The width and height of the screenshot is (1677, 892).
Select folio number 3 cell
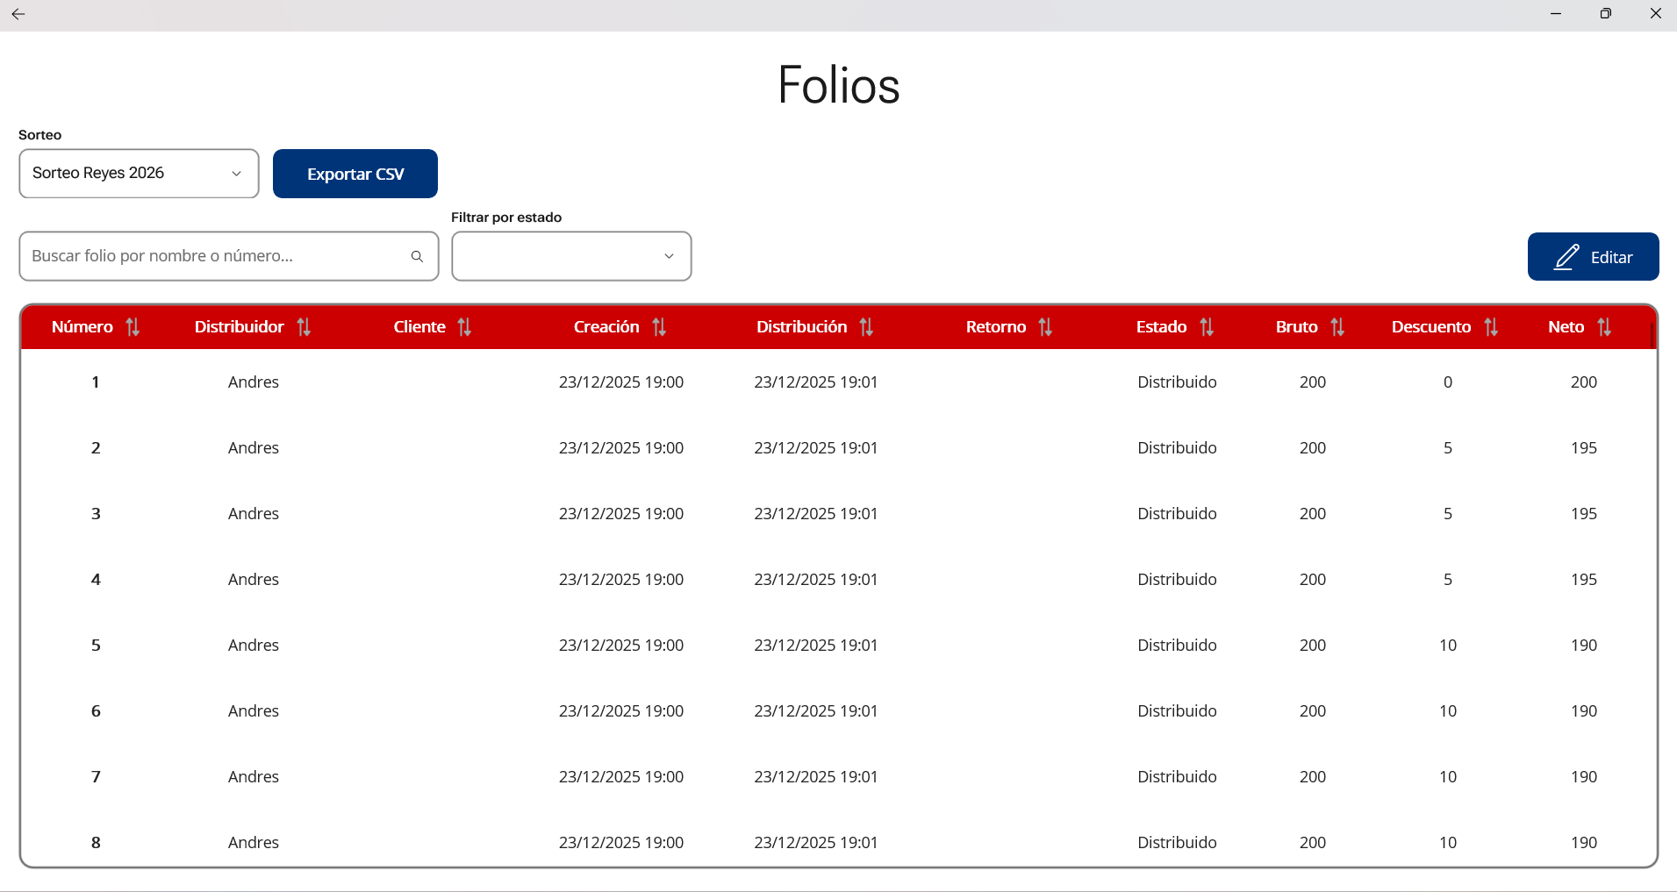(x=96, y=514)
